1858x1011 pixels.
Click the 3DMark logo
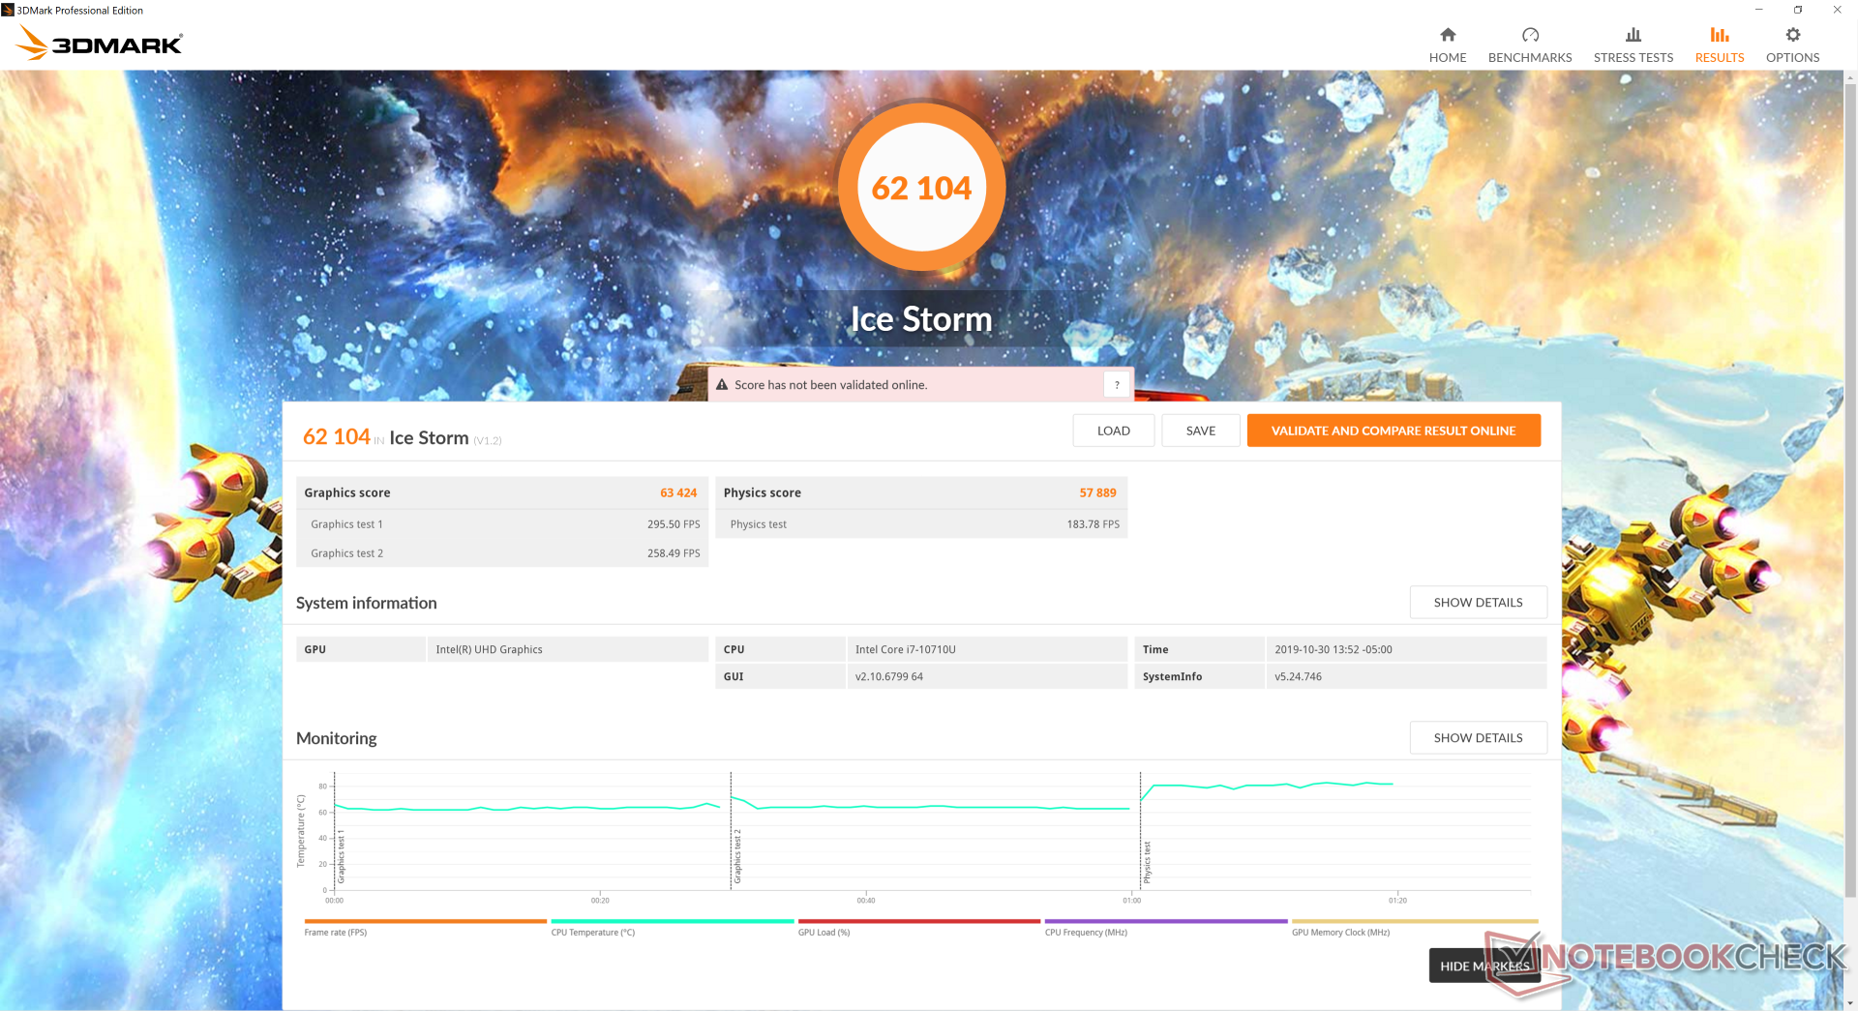(100, 43)
